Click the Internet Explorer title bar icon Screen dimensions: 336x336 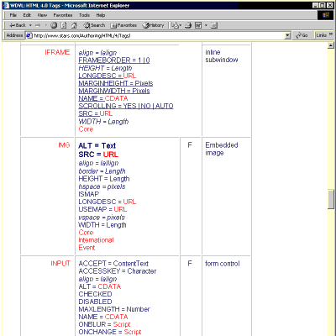[6, 5]
